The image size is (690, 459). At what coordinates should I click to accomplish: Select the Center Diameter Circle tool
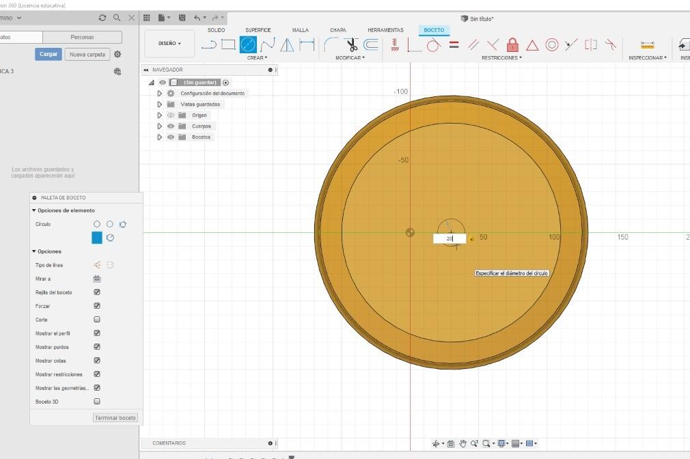[248, 44]
